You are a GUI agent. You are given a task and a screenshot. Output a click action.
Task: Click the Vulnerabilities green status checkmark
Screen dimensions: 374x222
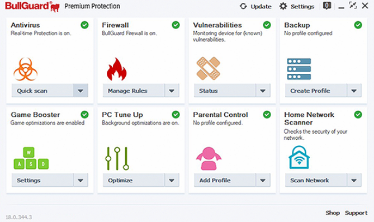267,25
